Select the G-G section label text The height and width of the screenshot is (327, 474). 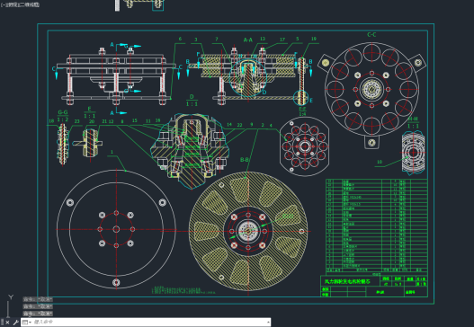[63, 112]
